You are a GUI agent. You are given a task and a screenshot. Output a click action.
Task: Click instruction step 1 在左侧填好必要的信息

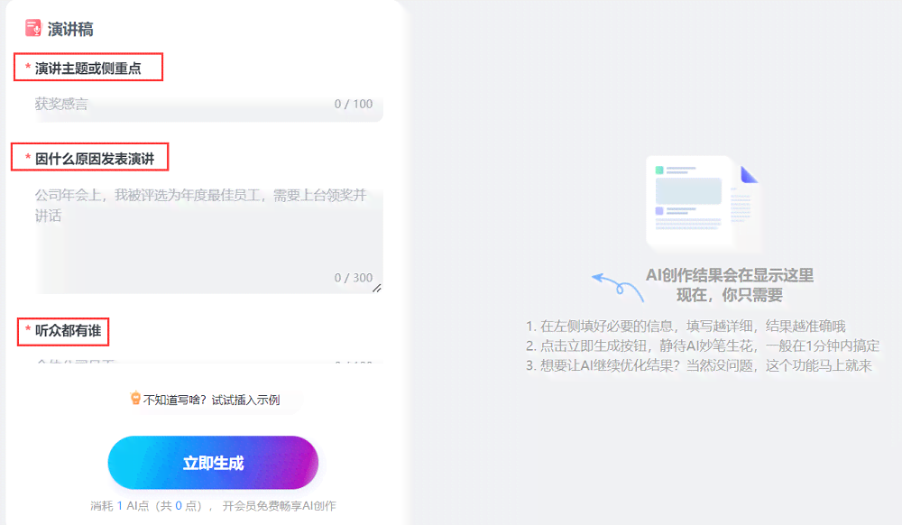686,326
